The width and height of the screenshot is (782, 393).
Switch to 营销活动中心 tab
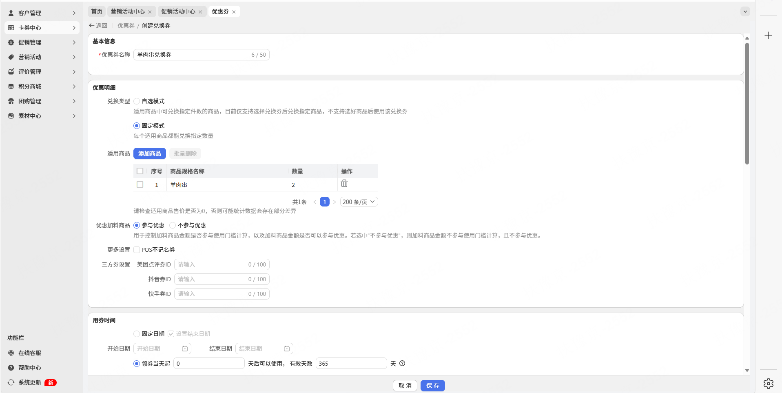point(131,11)
